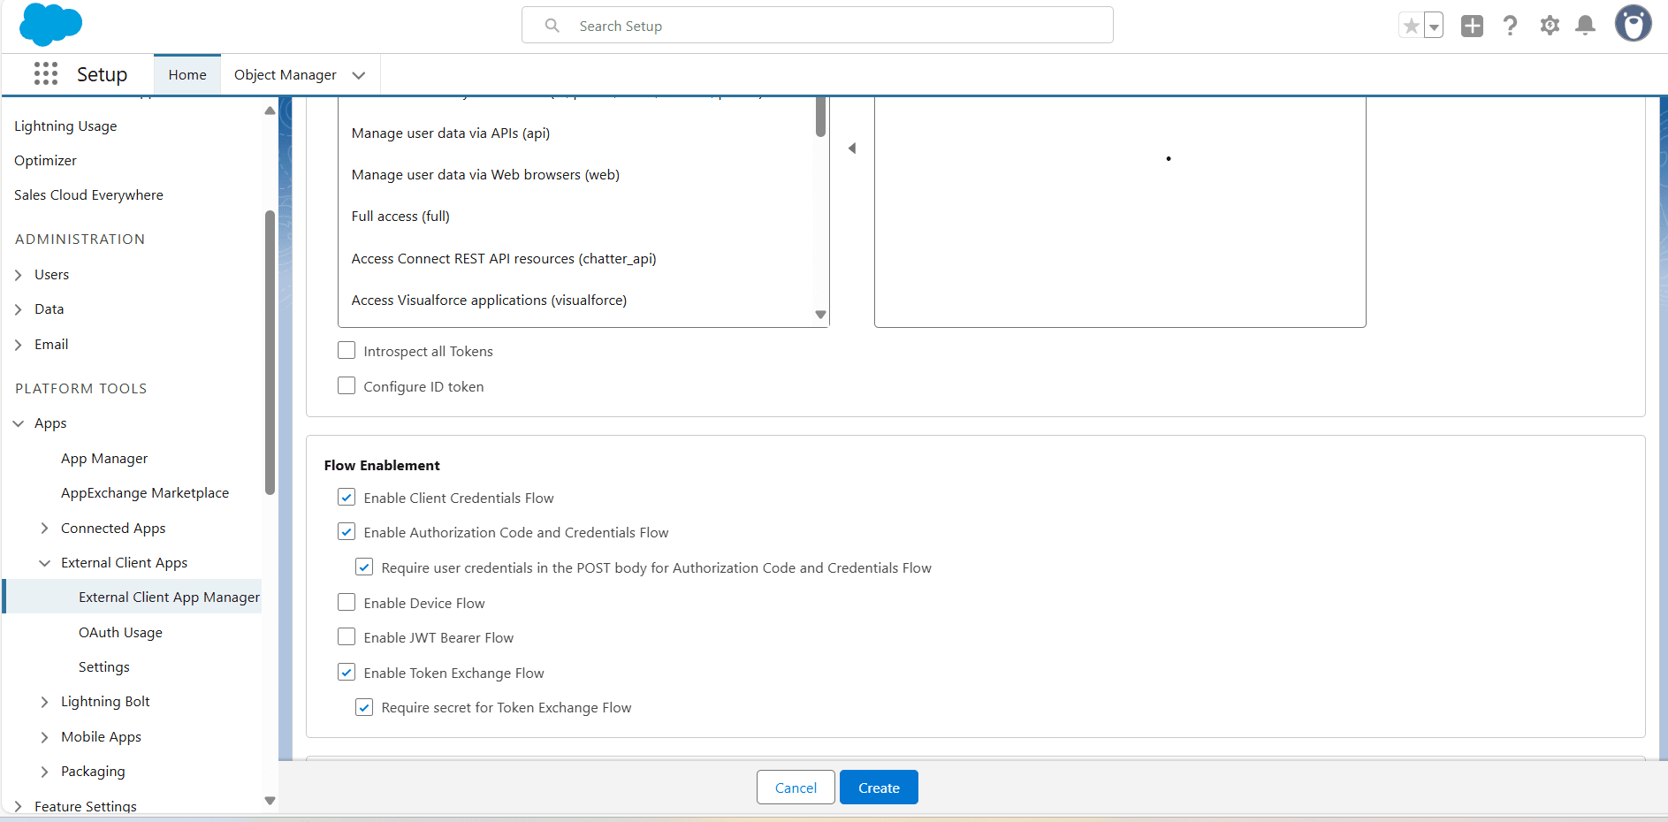
Task: Expand Connected Apps tree node
Action: [x=45, y=529]
